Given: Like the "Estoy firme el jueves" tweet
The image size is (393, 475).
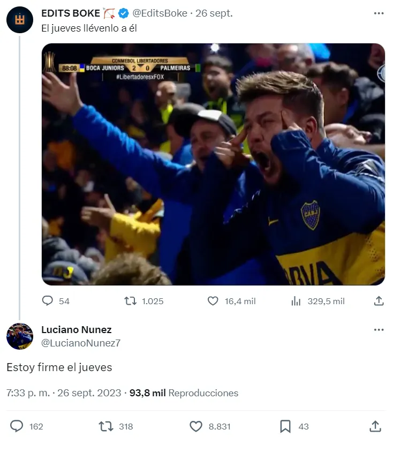Looking at the screenshot, I should [x=196, y=426].
